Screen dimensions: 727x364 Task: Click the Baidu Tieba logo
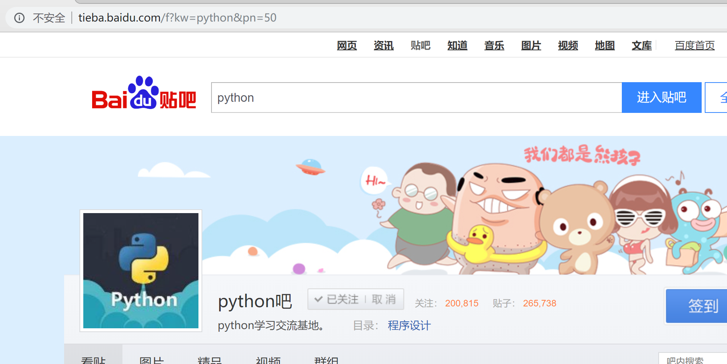(144, 93)
